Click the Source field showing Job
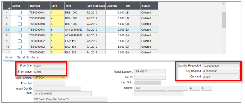 150,88
